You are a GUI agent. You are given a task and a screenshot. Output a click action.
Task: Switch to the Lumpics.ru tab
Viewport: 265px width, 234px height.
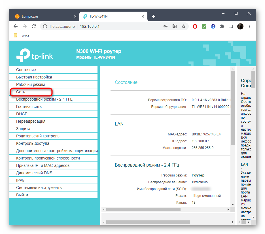(x=44, y=16)
